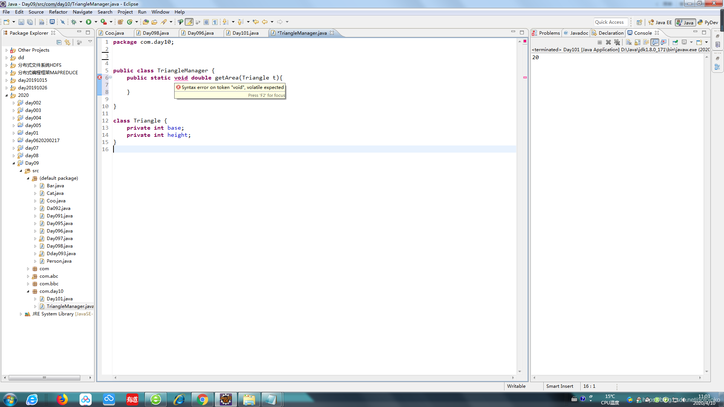Open Chrome from Windows taskbar
The image size is (724, 407).
click(x=202, y=399)
